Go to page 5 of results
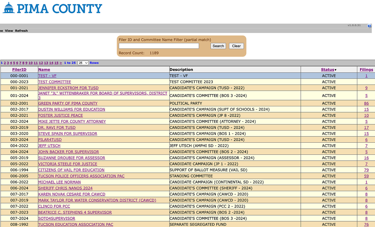 point(14,63)
